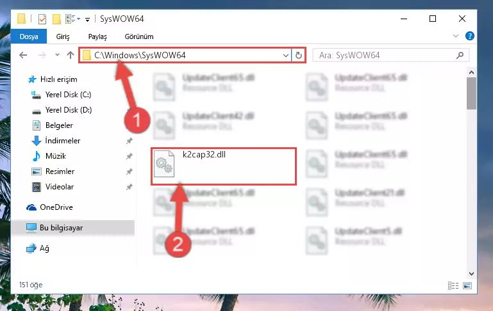
Task: Click the pin icon next to Videolar
Action: (x=130, y=187)
